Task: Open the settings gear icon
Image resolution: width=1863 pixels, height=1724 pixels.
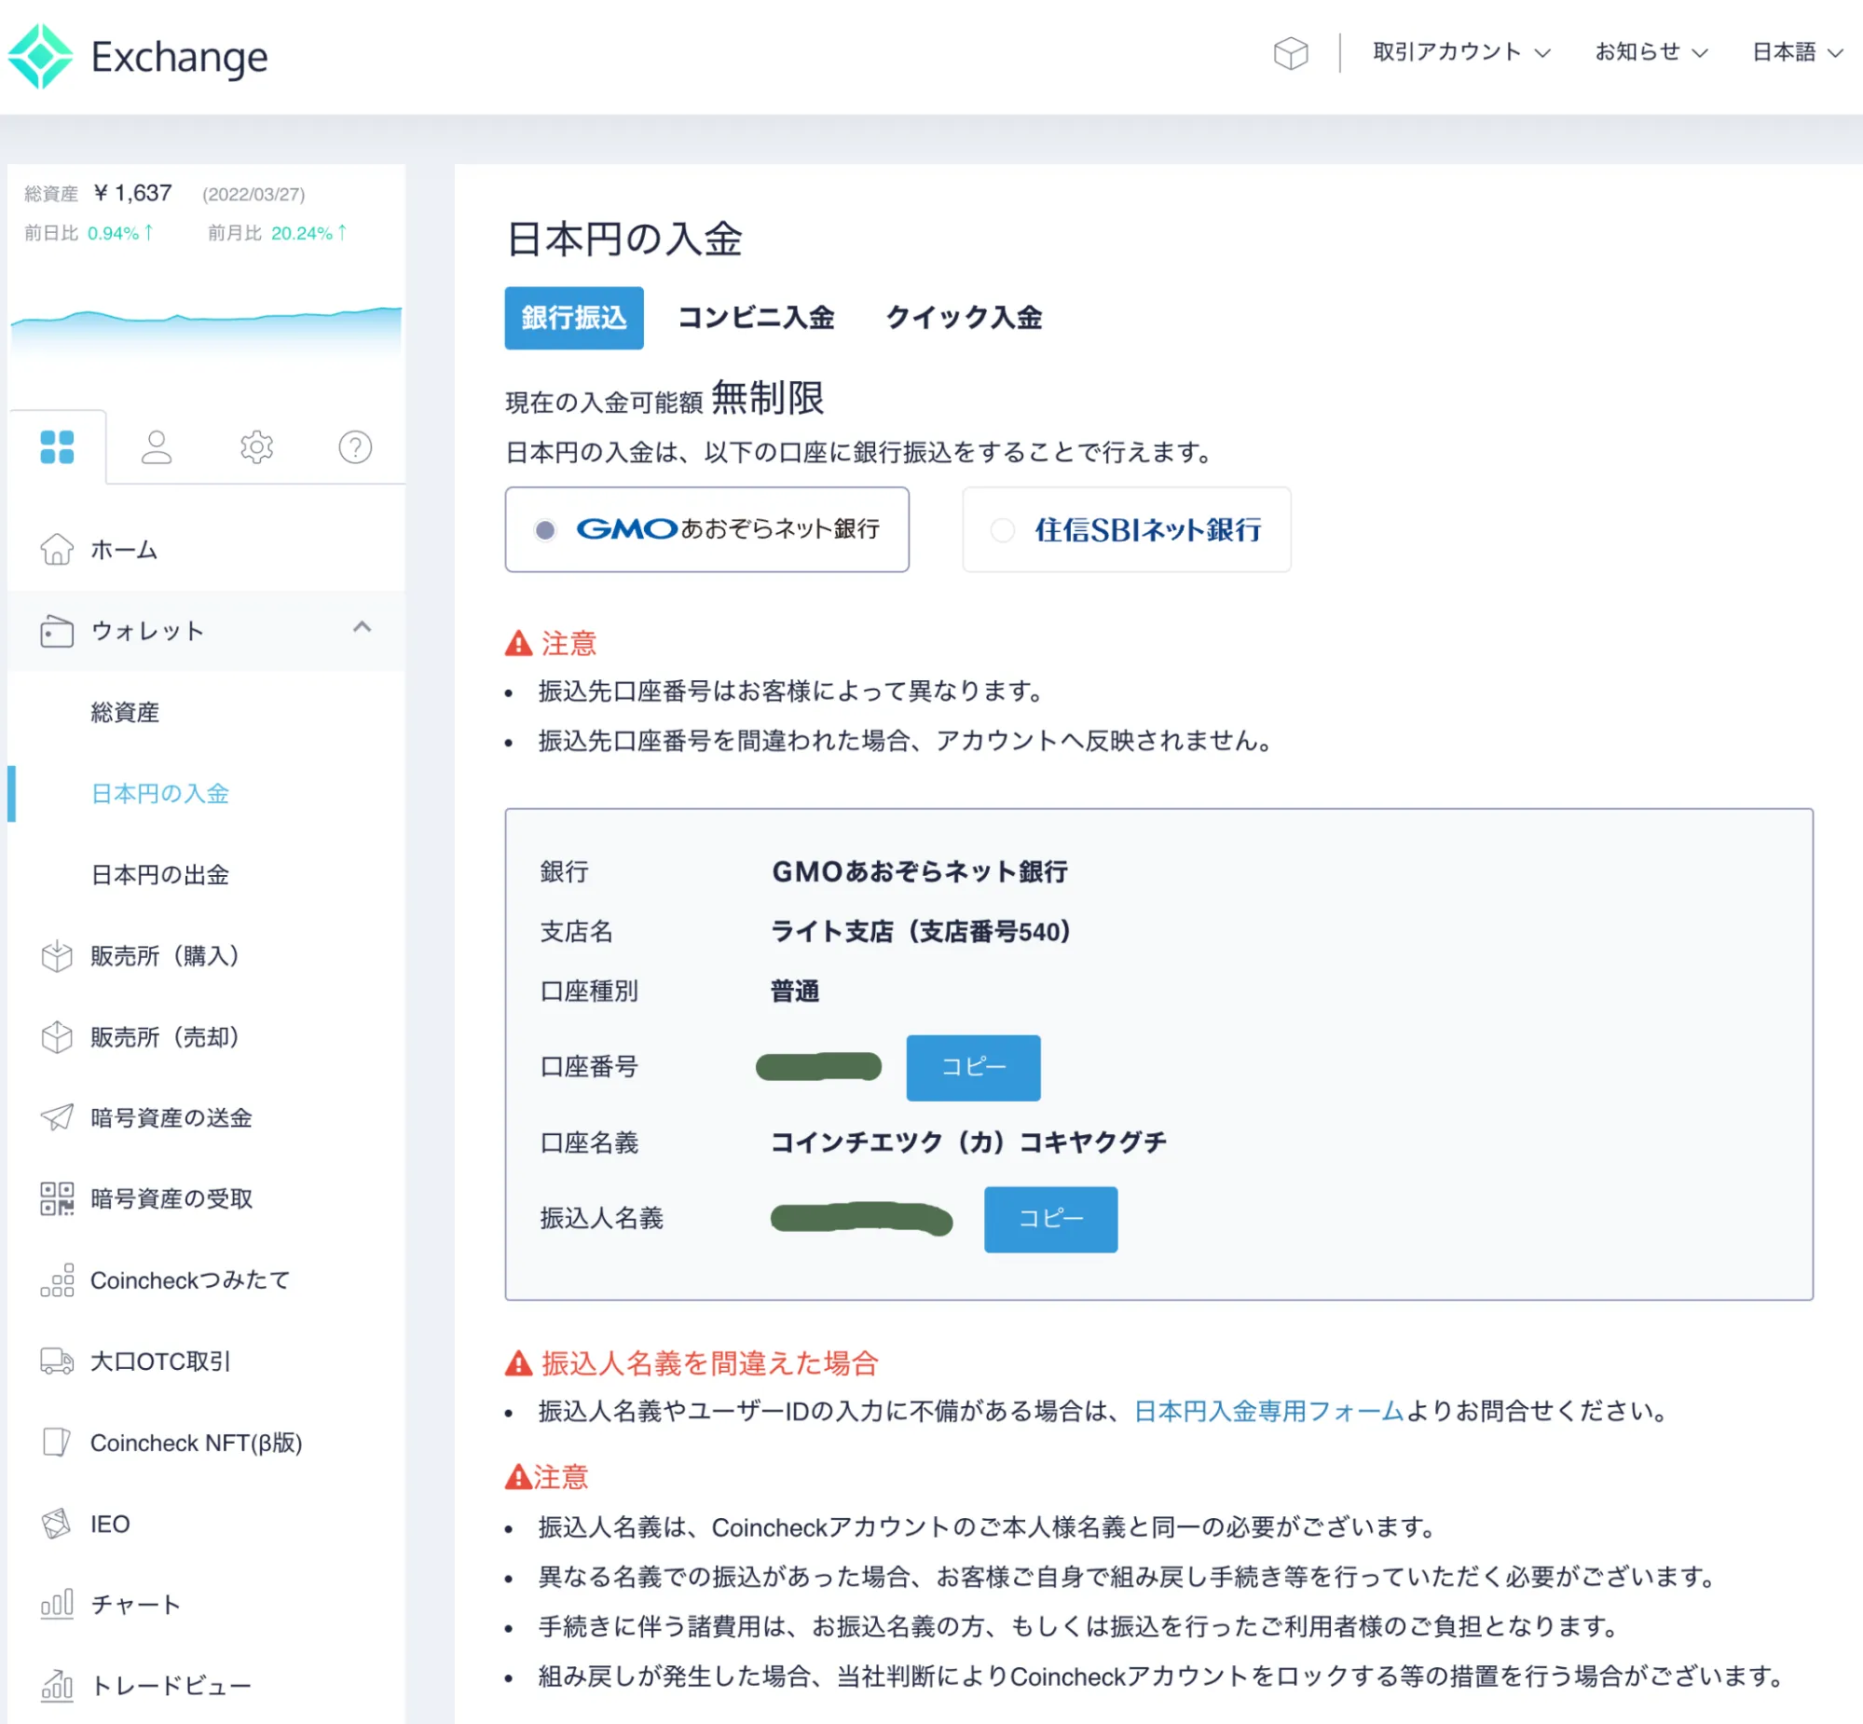Action: coord(255,447)
